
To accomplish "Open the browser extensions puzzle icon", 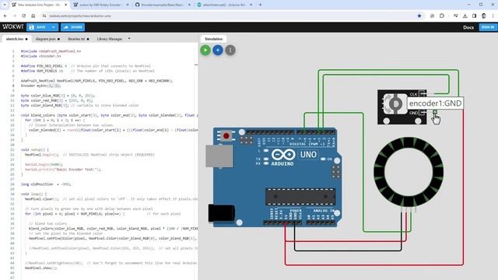I will pyautogui.click(x=442, y=16).
